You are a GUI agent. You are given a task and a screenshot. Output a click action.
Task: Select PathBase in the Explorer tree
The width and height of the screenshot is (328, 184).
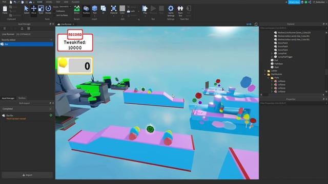(x=278, y=63)
